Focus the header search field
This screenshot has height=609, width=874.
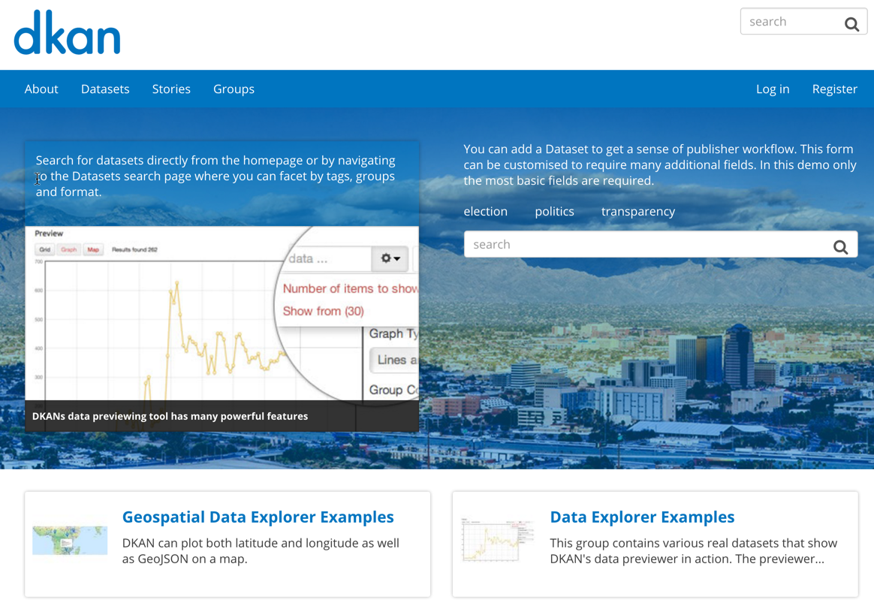pyautogui.click(x=791, y=21)
